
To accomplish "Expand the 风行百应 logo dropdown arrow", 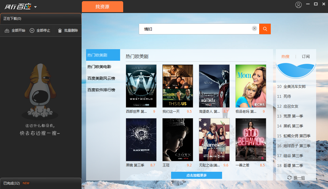I will (35, 7).
